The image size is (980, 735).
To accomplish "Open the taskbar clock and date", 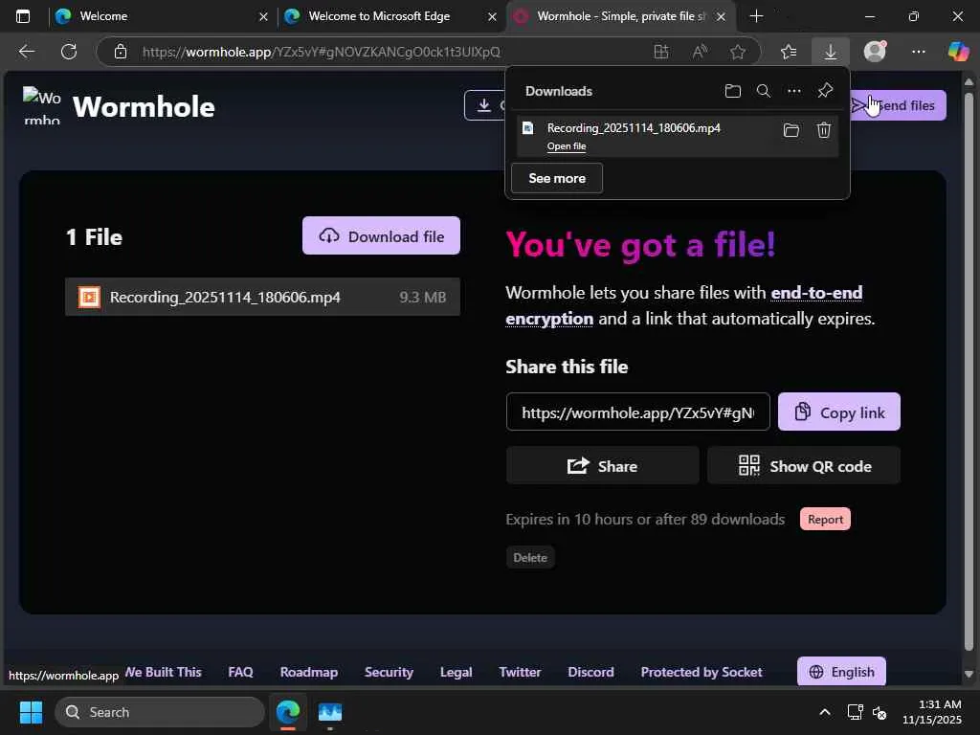I will coord(932,712).
